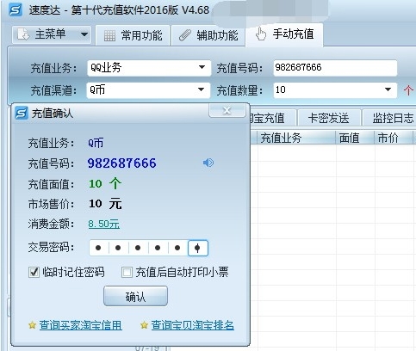Enable 充值后自动打印小票 checkbox
The height and width of the screenshot is (351, 416).
click(127, 272)
